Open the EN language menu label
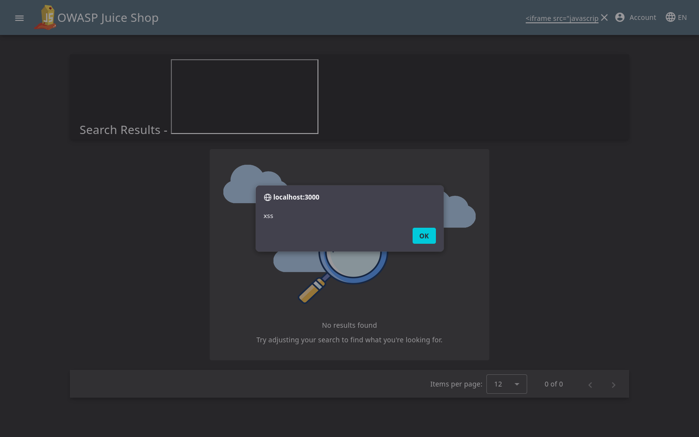The image size is (699, 437). pos(682,17)
